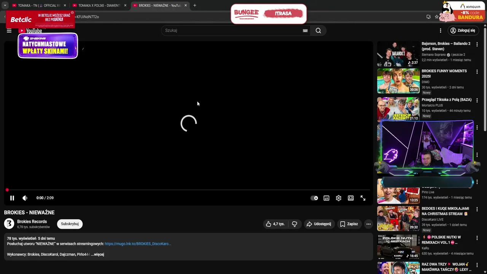Toggle the autoplay switch in player
Screen dimensions: 487x274
tap(314, 198)
